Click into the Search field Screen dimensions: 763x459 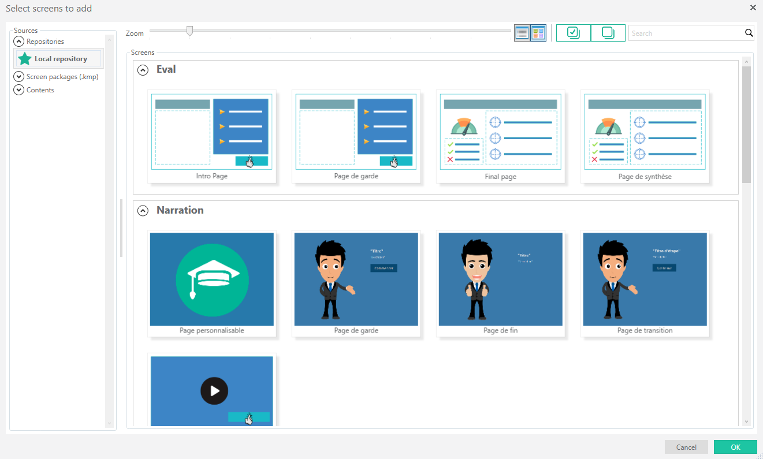(686, 33)
